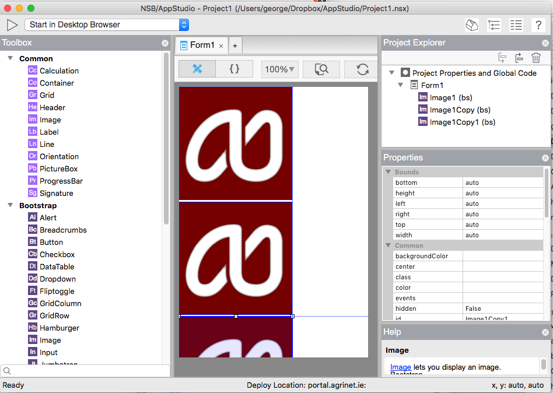Select the bottom partially visible image
Viewport: 553px width, 393px height.
tap(236, 336)
